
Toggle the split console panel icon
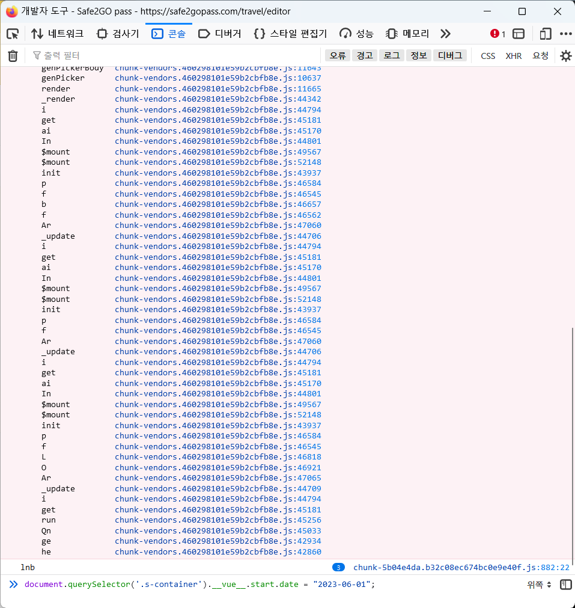[519, 34]
